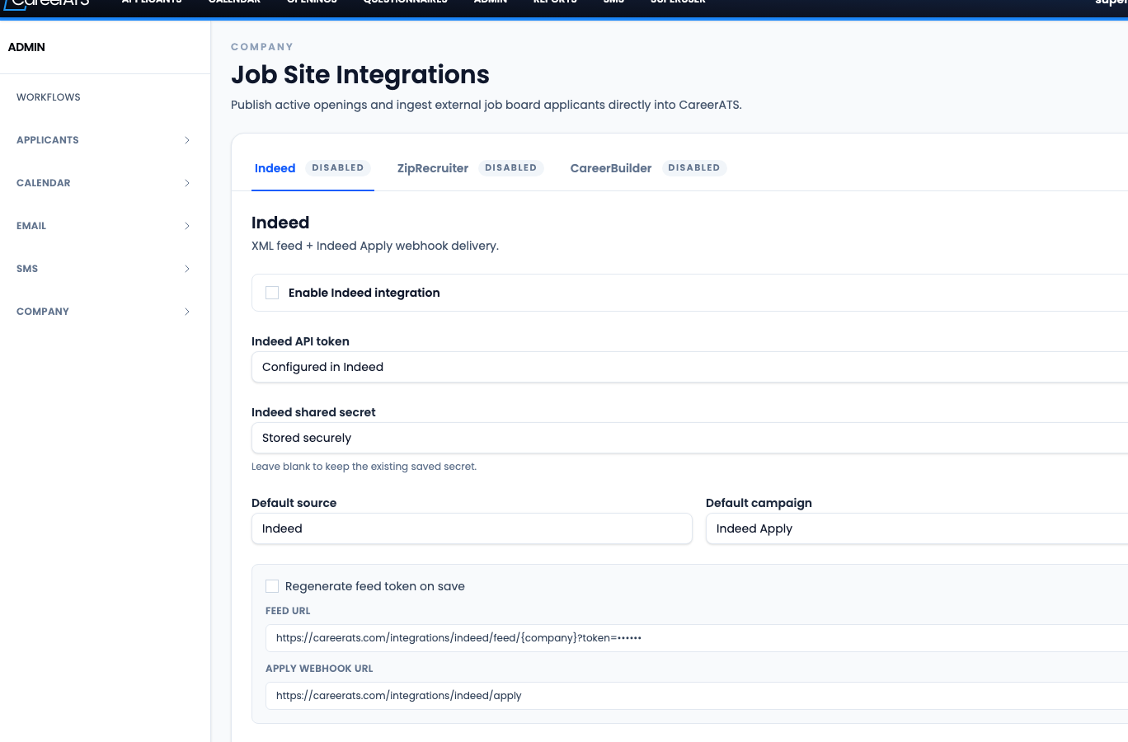Expand the Applicants sidebar chevron
This screenshot has width=1128, height=742.
click(x=187, y=140)
